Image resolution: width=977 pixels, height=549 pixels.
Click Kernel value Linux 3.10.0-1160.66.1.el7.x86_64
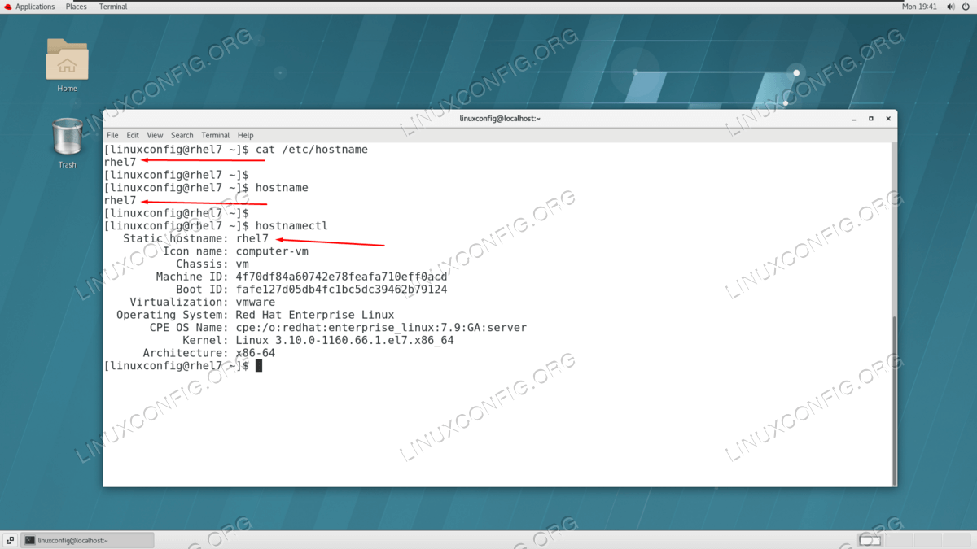[x=344, y=340]
